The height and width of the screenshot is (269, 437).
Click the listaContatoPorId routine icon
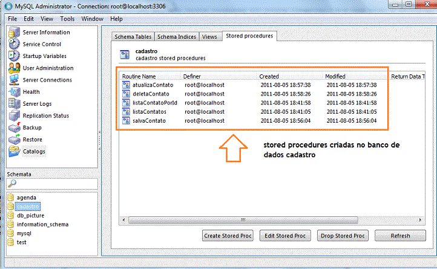[x=126, y=103]
